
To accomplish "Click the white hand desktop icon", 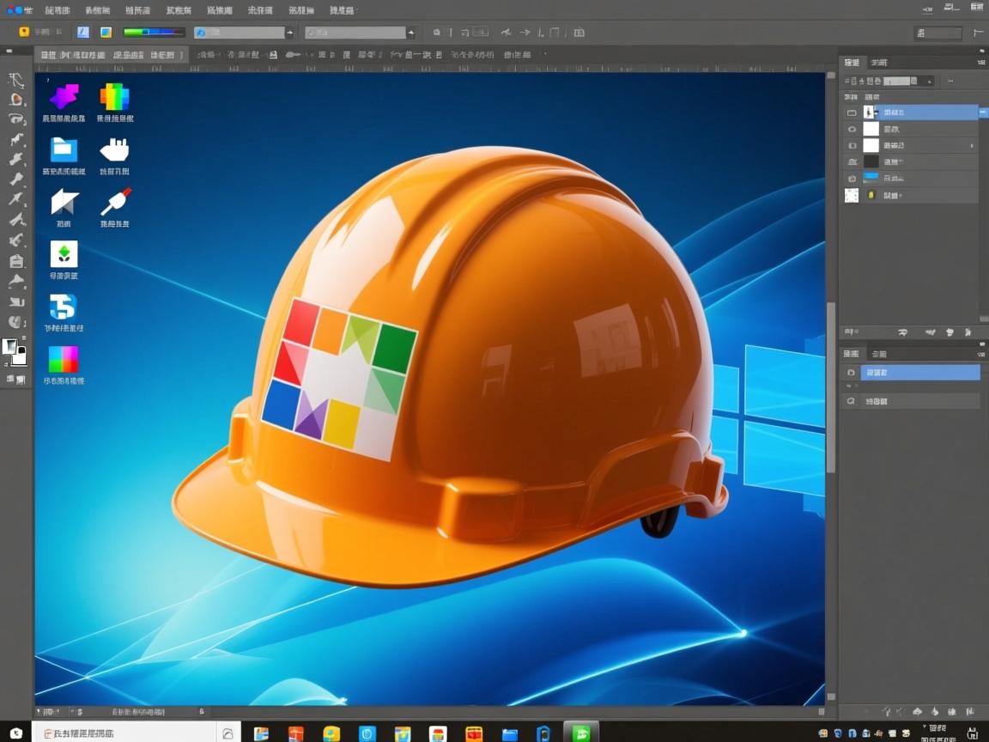I will click(x=114, y=149).
